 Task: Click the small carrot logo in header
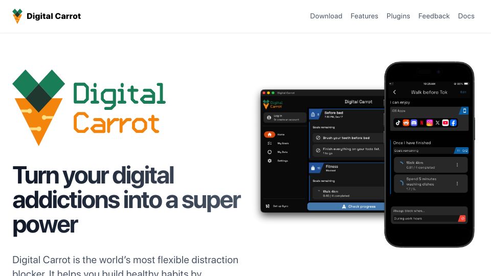[x=17, y=16]
